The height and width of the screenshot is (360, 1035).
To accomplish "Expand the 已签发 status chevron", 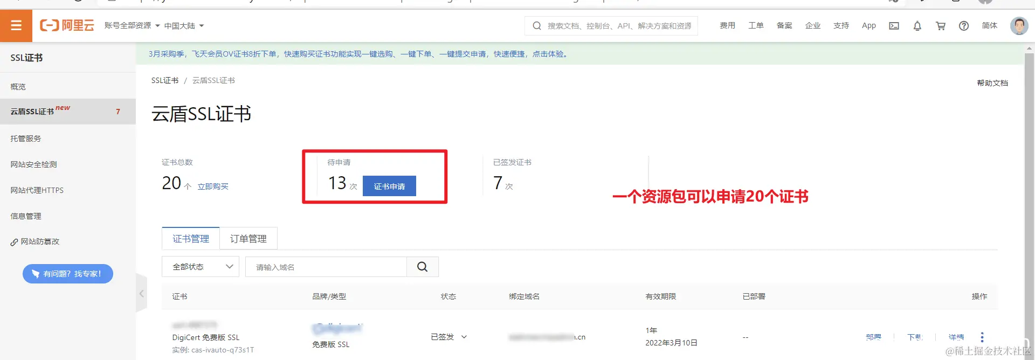I will tap(464, 337).
